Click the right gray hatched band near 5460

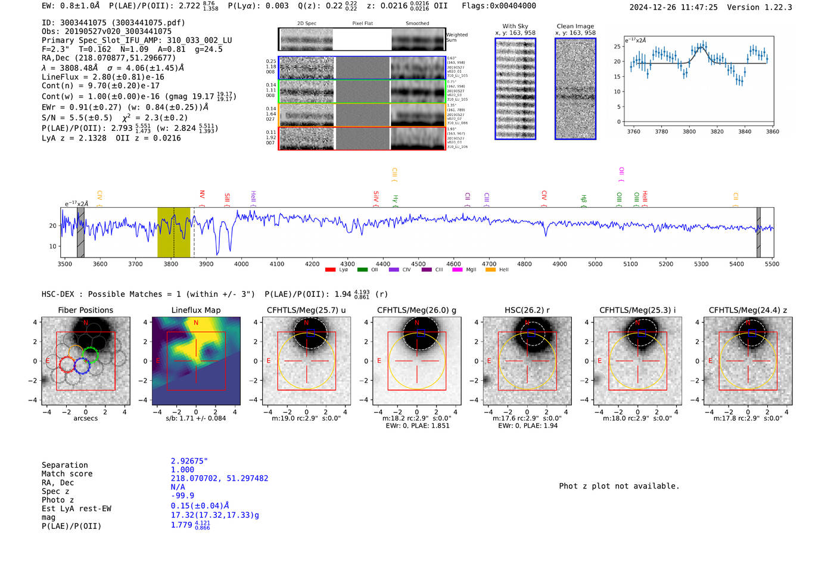758,233
